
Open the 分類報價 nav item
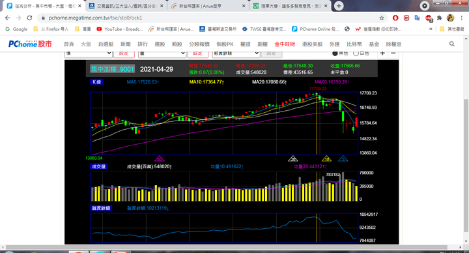[199, 44]
